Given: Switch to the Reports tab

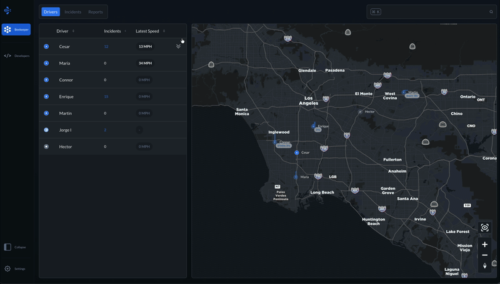Looking at the screenshot, I should [96, 12].
